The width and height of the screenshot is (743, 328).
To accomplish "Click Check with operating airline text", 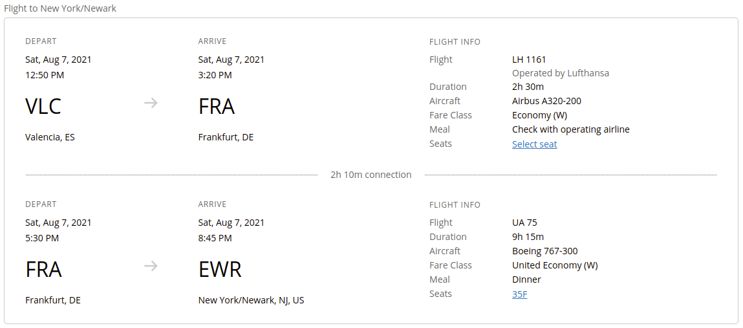I will [x=570, y=129].
